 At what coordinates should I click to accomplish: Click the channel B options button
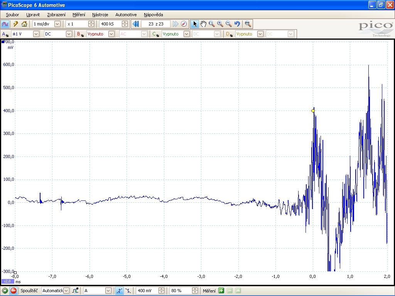(79, 34)
